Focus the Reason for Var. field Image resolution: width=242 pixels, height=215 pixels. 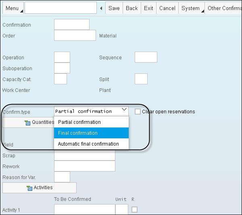pos(62,177)
